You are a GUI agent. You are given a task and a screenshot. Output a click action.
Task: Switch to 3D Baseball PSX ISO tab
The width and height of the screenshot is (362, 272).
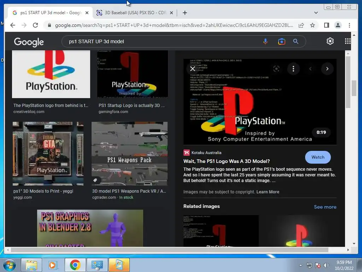tap(135, 13)
